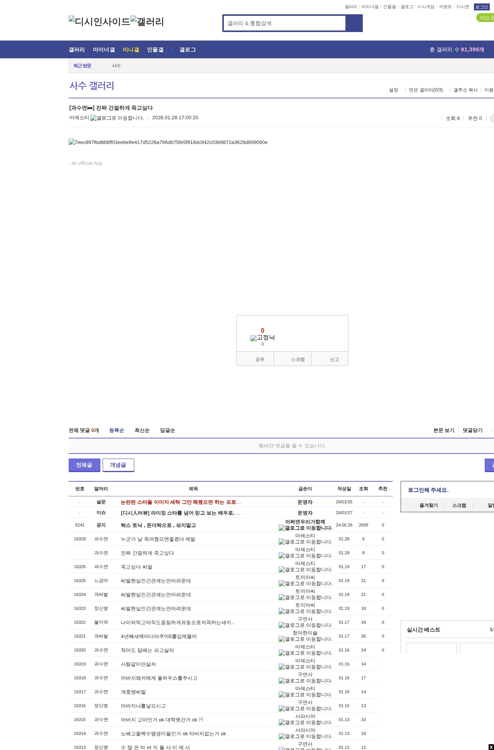
Task: Click the 갤러리 logo image in header
Action: tap(147, 22)
